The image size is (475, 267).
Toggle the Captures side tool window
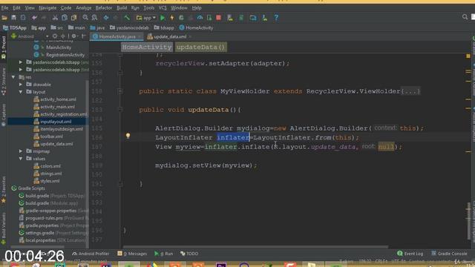[x=4, y=115]
